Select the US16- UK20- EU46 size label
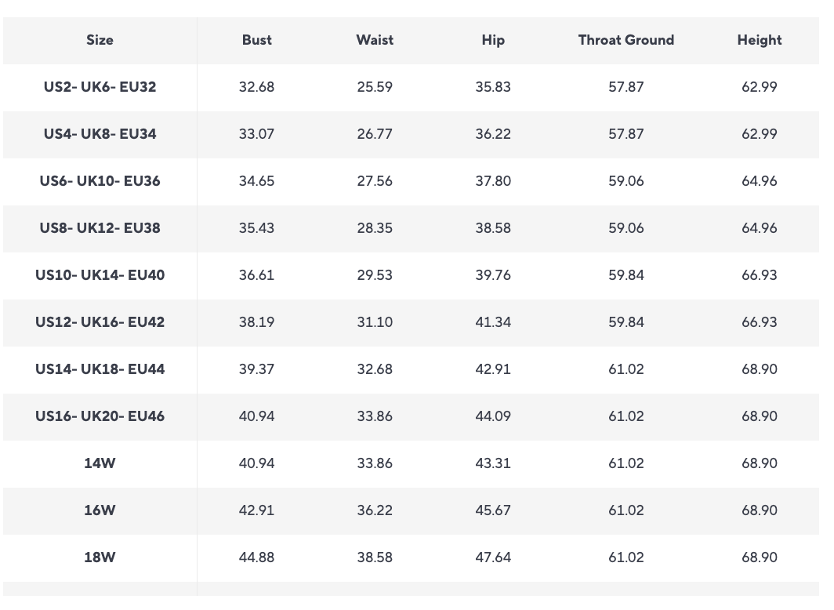 tap(100, 416)
